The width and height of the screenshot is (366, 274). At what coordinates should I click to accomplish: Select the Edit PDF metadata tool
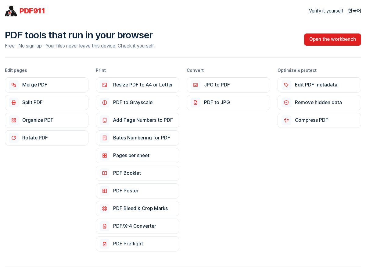[x=319, y=85]
